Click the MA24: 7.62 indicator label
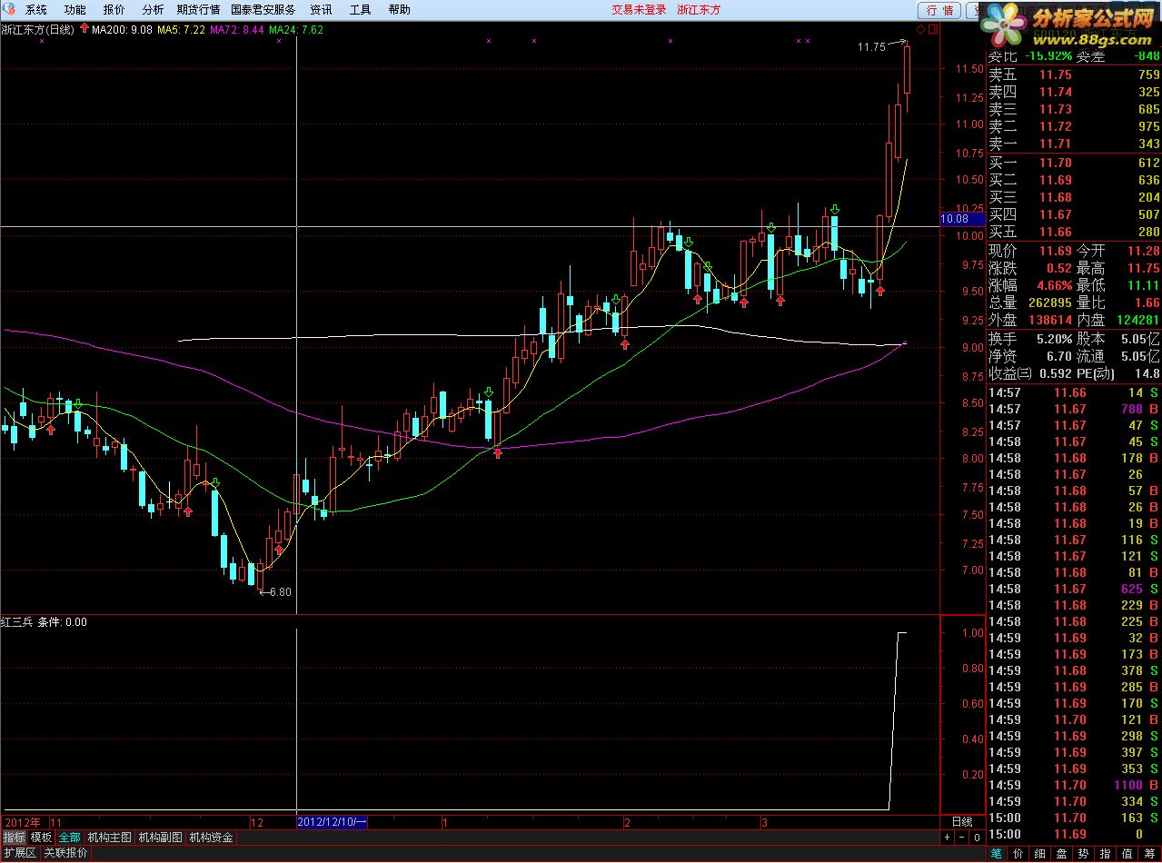The width and height of the screenshot is (1162, 863). point(296,30)
